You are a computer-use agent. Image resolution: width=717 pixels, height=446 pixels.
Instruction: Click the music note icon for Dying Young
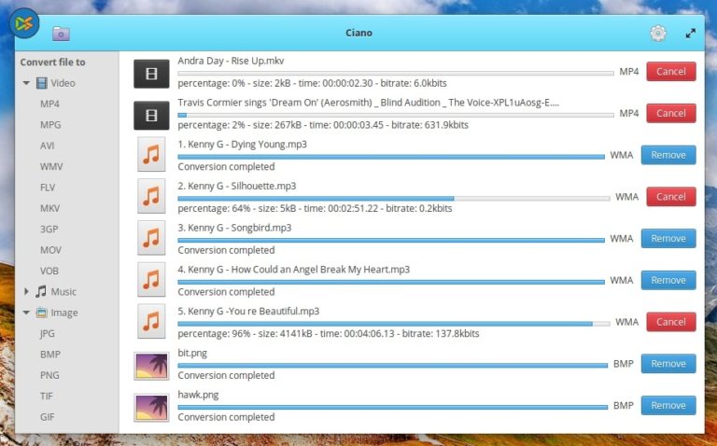pos(151,155)
